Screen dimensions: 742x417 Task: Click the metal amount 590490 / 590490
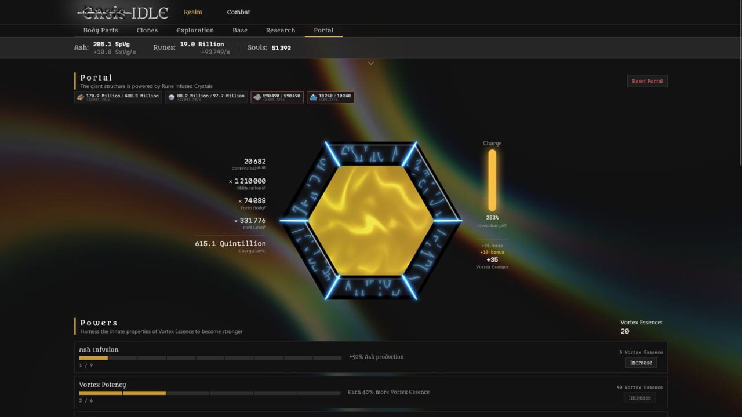tap(282, 96)
